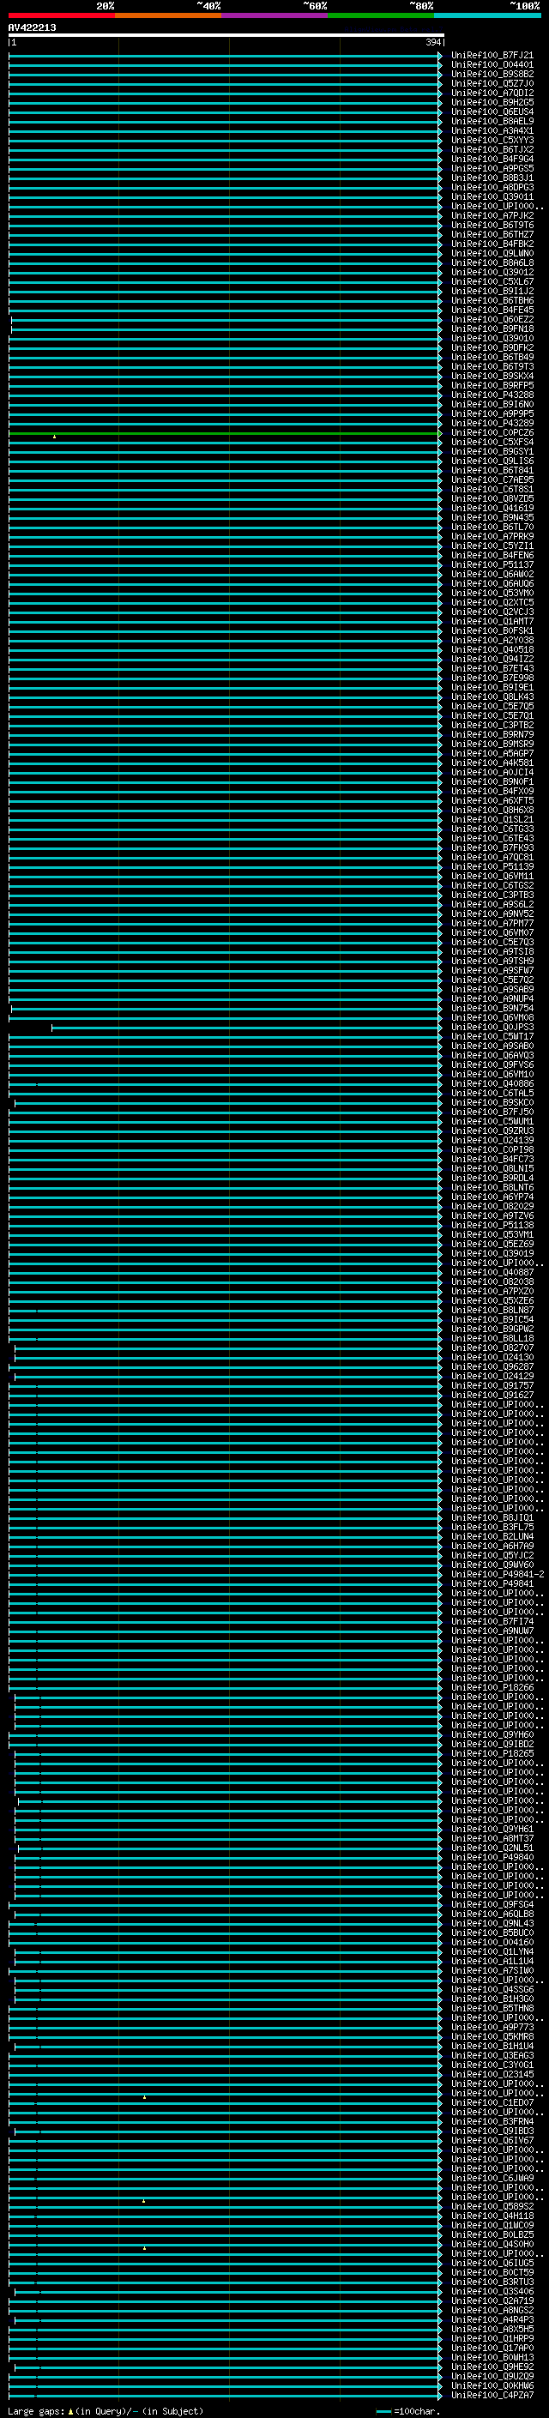Select hit UniRef100_B4F9G4

point(492,159)
